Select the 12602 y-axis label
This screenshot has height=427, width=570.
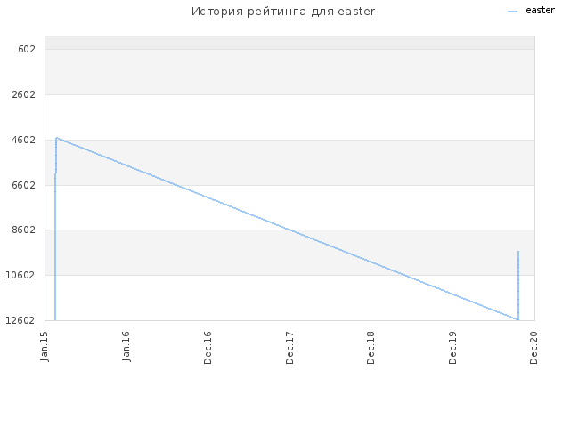click(x=20, y=320)
